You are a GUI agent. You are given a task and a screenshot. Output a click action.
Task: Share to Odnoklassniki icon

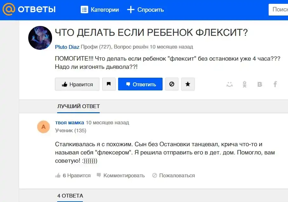(244, 84)
